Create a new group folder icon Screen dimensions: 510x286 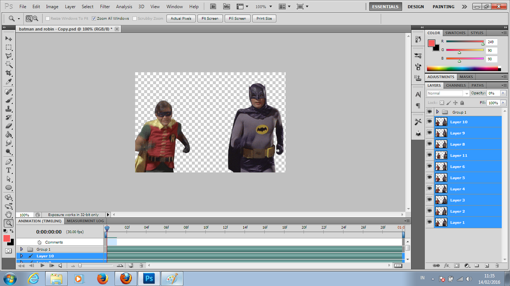point(477,265)
